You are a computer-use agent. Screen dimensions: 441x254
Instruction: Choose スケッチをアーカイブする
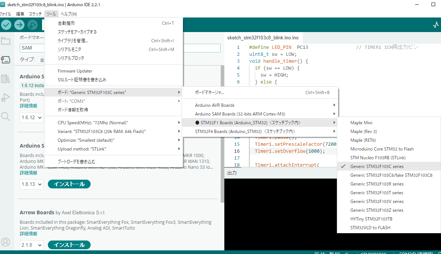point(114,32)
